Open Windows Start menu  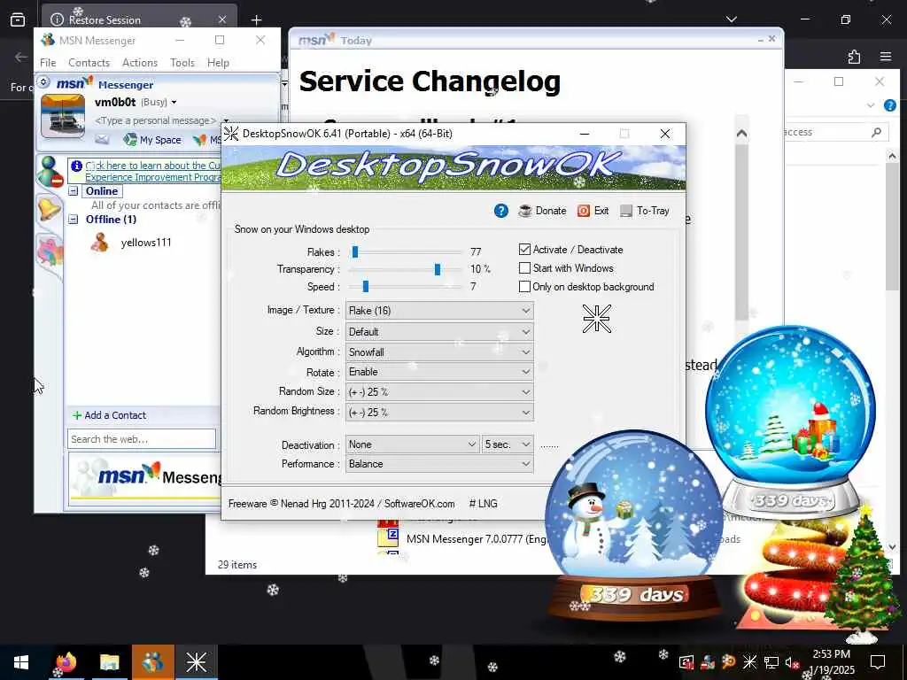coord(21,662)
